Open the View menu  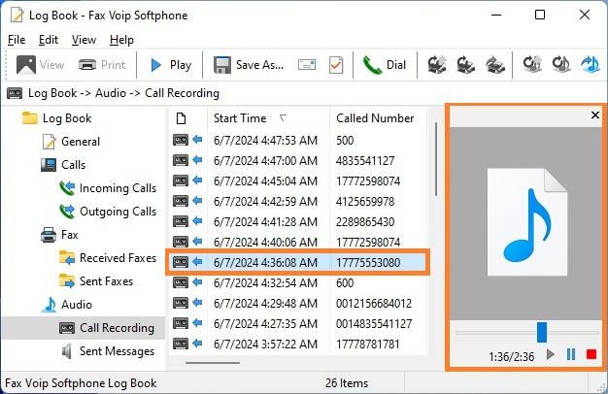click(84, 40)
